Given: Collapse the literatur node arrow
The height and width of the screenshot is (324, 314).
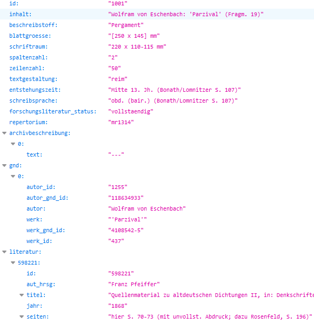Looking at the screenshot, I should pos(4,252).
